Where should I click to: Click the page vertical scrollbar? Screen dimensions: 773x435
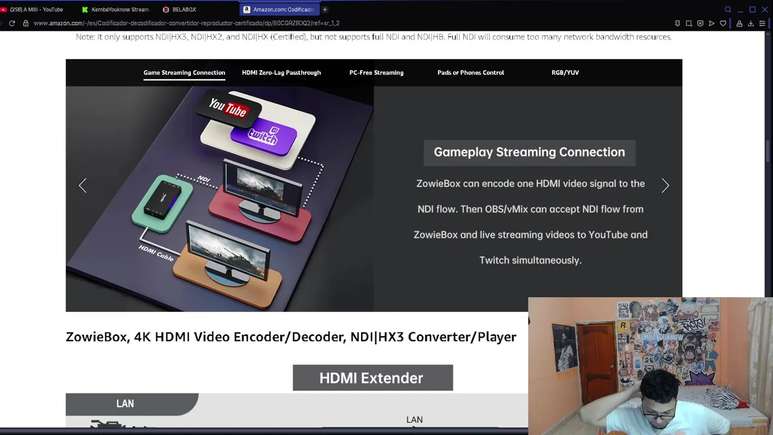pyautogui.click(x=768, y=151)
